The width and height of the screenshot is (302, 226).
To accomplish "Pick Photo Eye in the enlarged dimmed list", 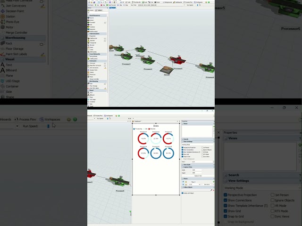I will click(x=10, y=22).
